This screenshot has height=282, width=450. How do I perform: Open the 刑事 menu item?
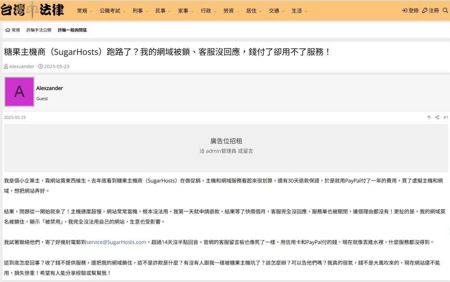(x=138, y=11)
